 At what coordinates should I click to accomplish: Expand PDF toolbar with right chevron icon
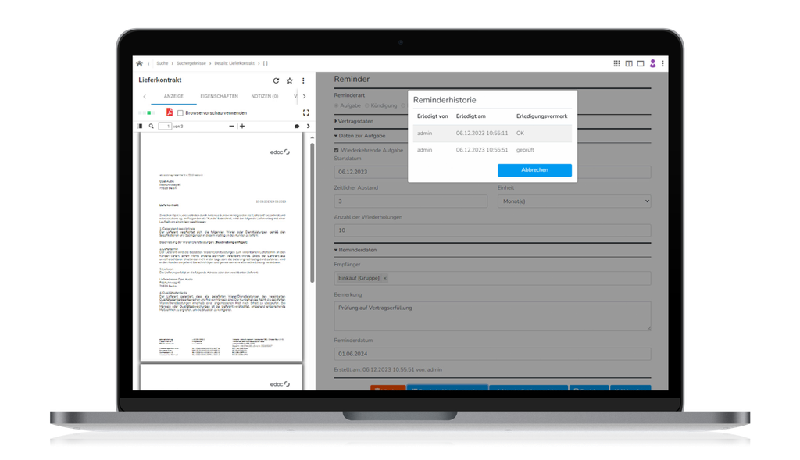click(308, 126)
